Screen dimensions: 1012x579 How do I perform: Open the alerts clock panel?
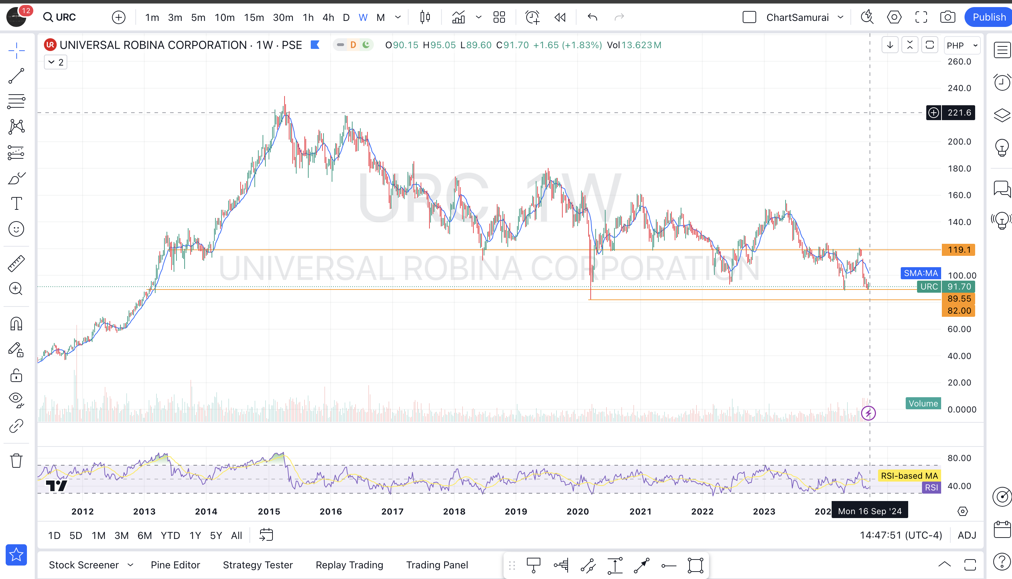[1002, 83]
